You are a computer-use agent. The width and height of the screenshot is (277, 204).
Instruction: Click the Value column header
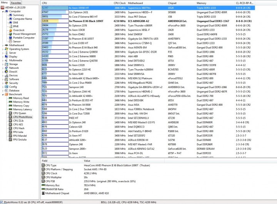coord(123,161)
